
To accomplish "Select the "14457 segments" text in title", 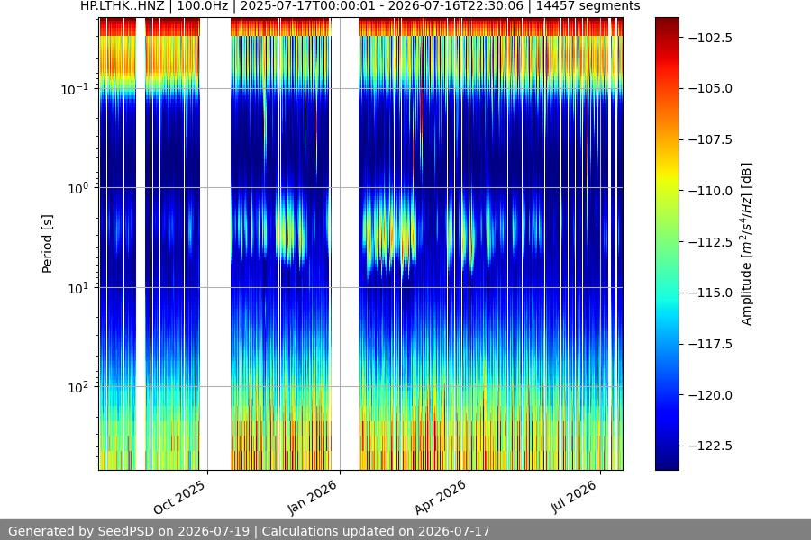I will (588, 6).
